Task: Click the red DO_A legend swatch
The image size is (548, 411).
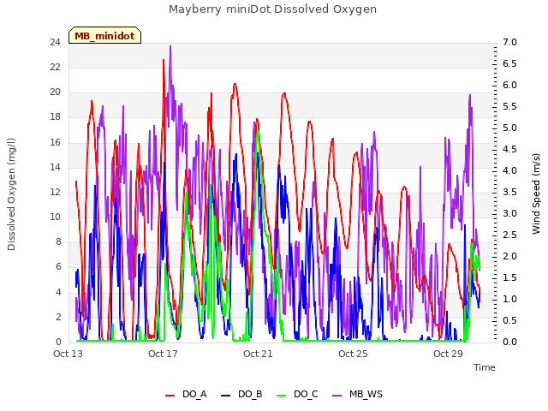Action: tap(170, 396)
